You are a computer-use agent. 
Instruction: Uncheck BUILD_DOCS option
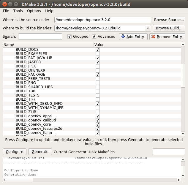coord(98,50)
